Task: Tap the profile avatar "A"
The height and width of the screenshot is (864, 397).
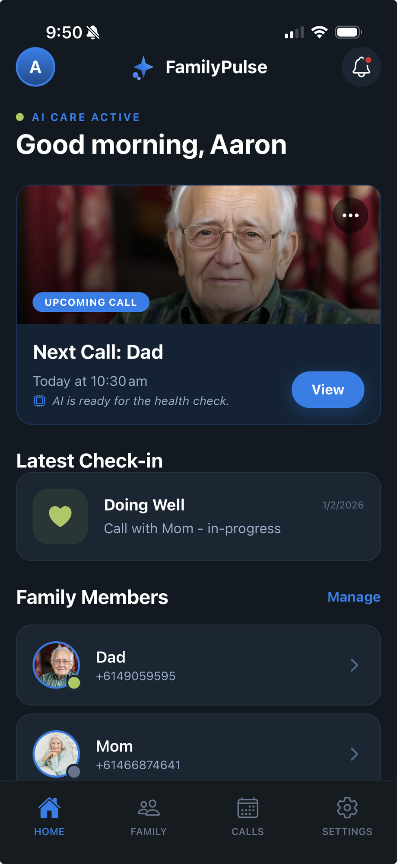Action: [35, 67]
